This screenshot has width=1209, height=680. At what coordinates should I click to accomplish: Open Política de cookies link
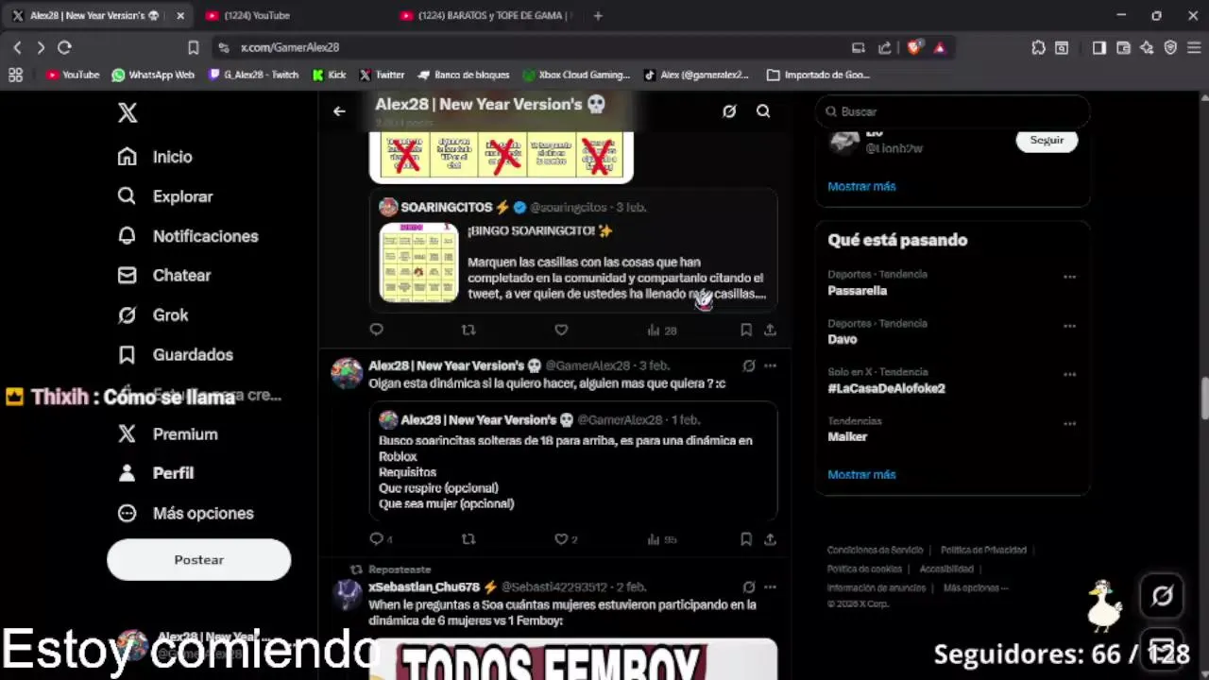click(x=864, y=569)
